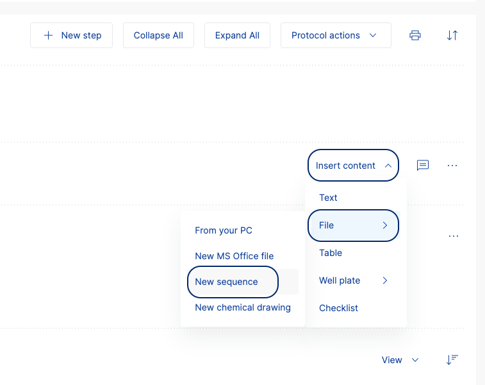485x385 pixels.
Task: Expand the Protocol actions dropdown
Action: (336, 35)
